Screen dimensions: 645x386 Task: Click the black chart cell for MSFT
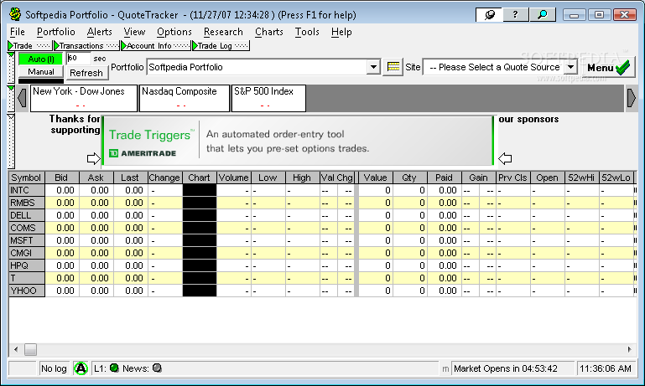(200, 240)
